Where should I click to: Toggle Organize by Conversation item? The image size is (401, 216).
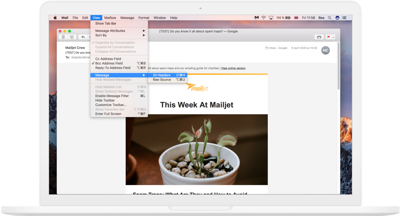tap(119, 42)
